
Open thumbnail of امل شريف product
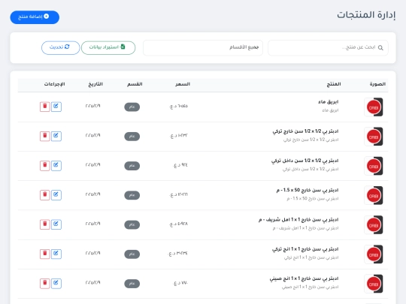pyautogui.click(x=374, y=225)
